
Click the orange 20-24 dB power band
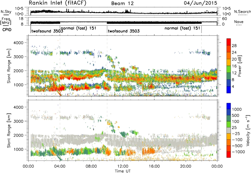pos(229,56)
